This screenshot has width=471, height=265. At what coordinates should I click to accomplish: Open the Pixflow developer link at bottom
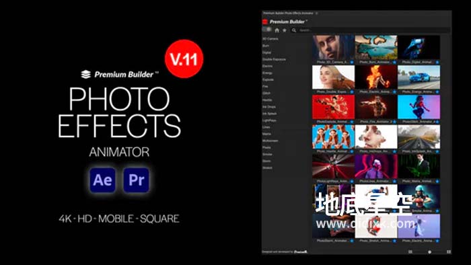pyautogui.click(x=301, y=252)
